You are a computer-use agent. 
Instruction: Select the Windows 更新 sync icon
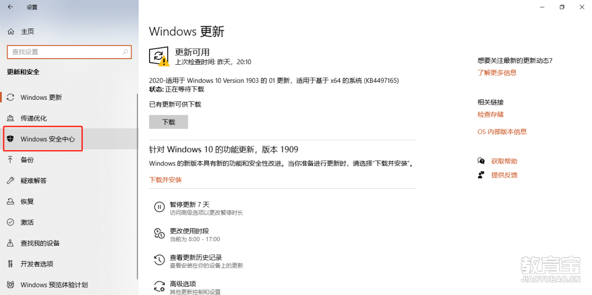[10, 98]
